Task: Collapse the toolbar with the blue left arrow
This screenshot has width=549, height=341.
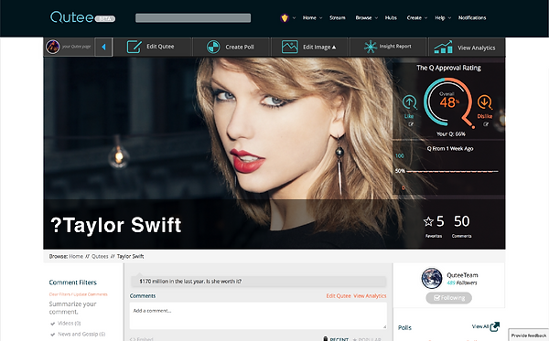Action: click(x=103, y=47)
